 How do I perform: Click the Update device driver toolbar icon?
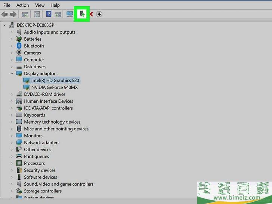[81, 14]
